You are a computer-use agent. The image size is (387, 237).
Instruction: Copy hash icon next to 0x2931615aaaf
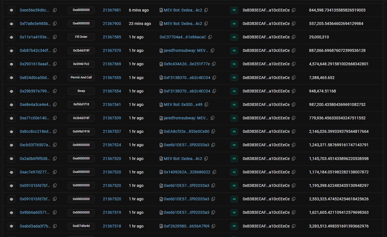tap(55, 64)
